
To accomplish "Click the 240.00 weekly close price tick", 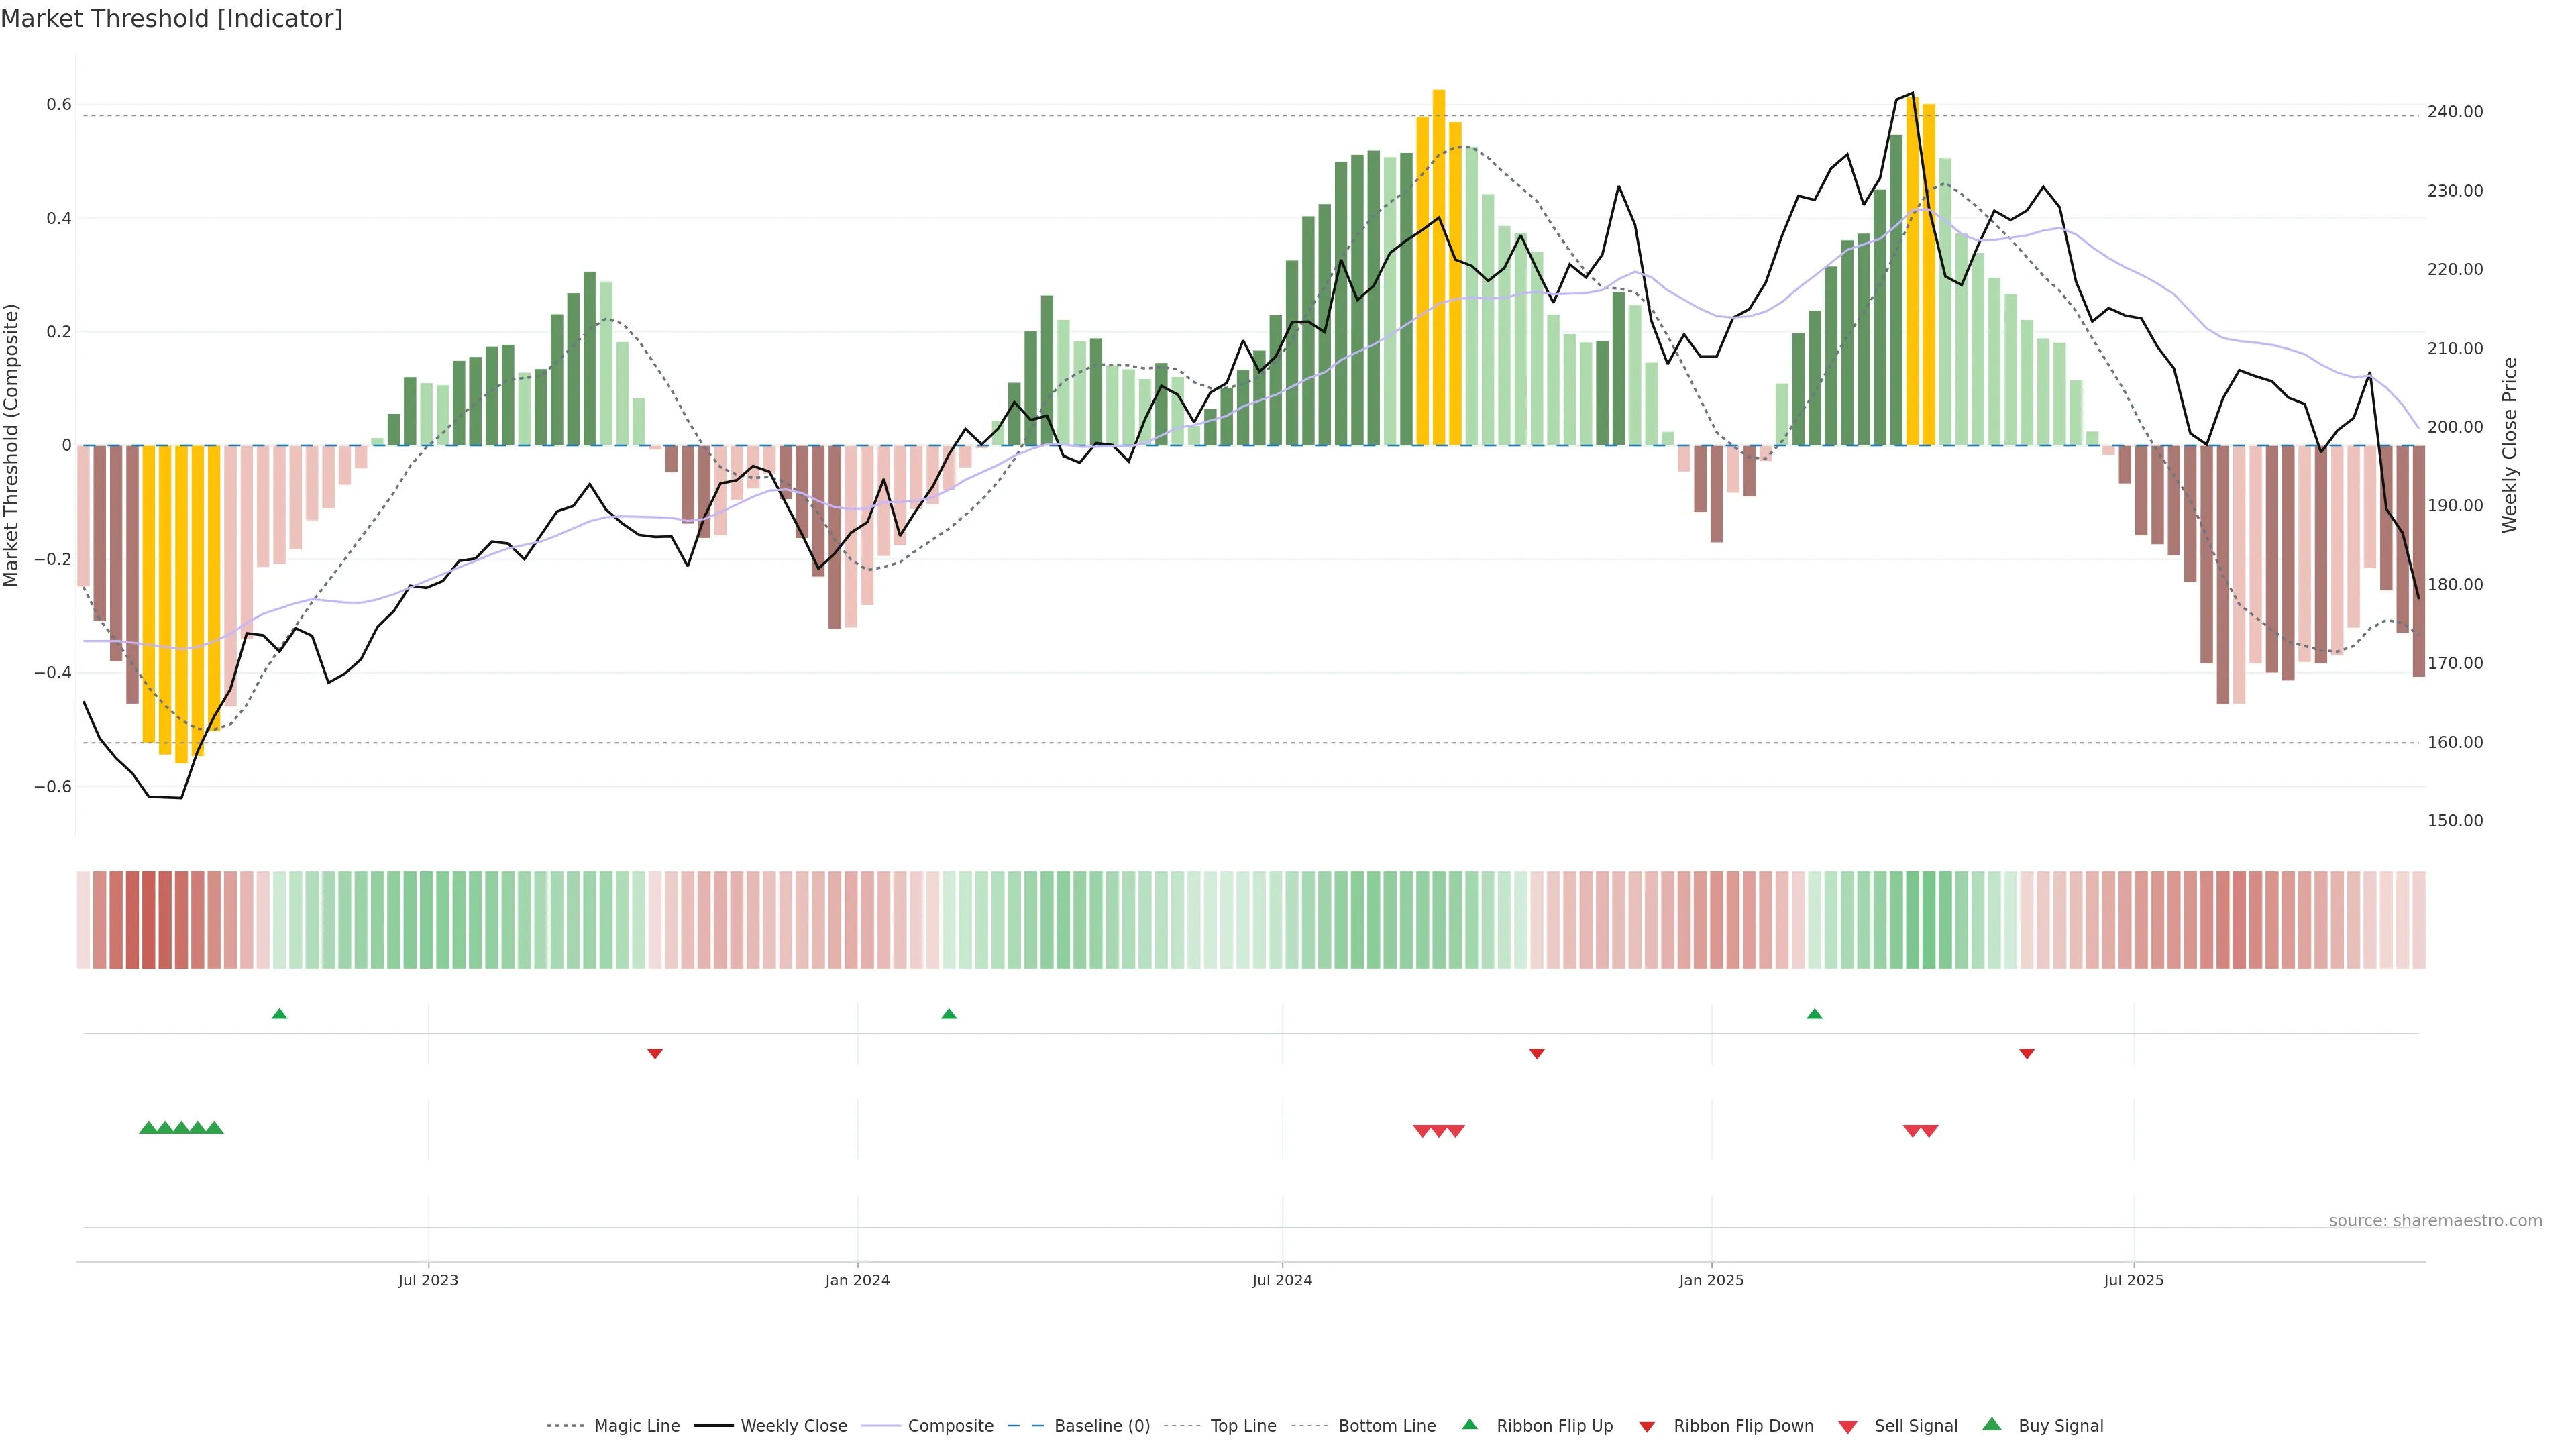I will (2455, 112).
